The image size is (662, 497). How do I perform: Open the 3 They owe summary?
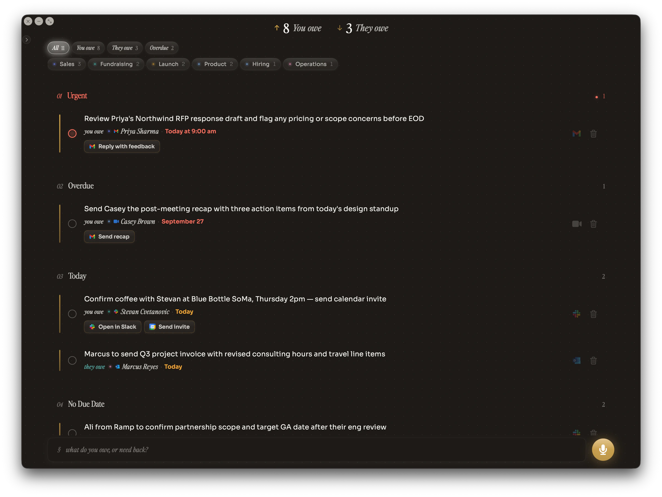[362, 28]
